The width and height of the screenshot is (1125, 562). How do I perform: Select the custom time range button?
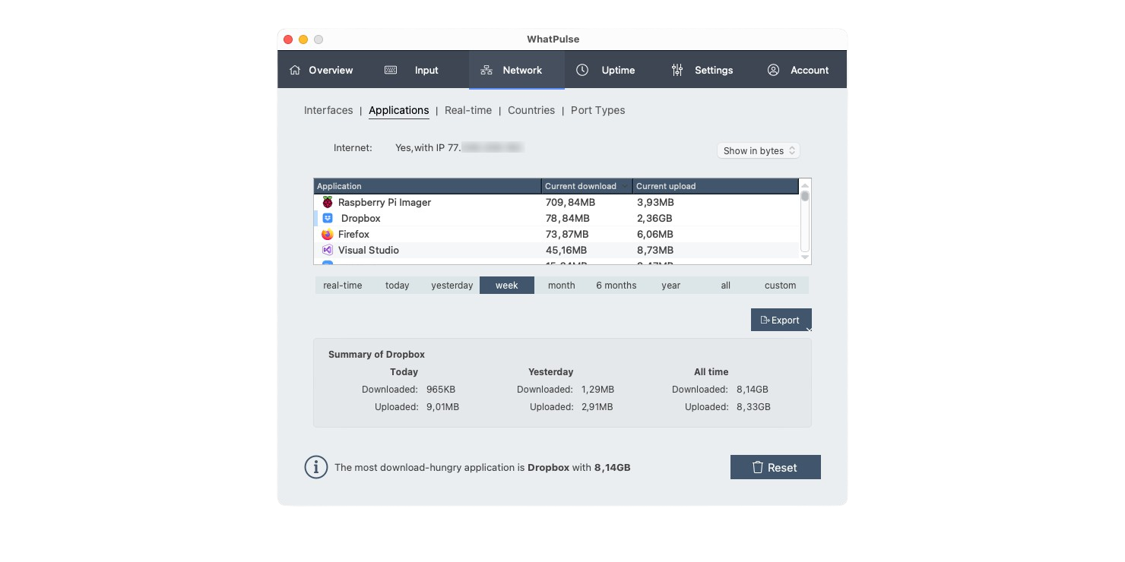click(780, 286)
